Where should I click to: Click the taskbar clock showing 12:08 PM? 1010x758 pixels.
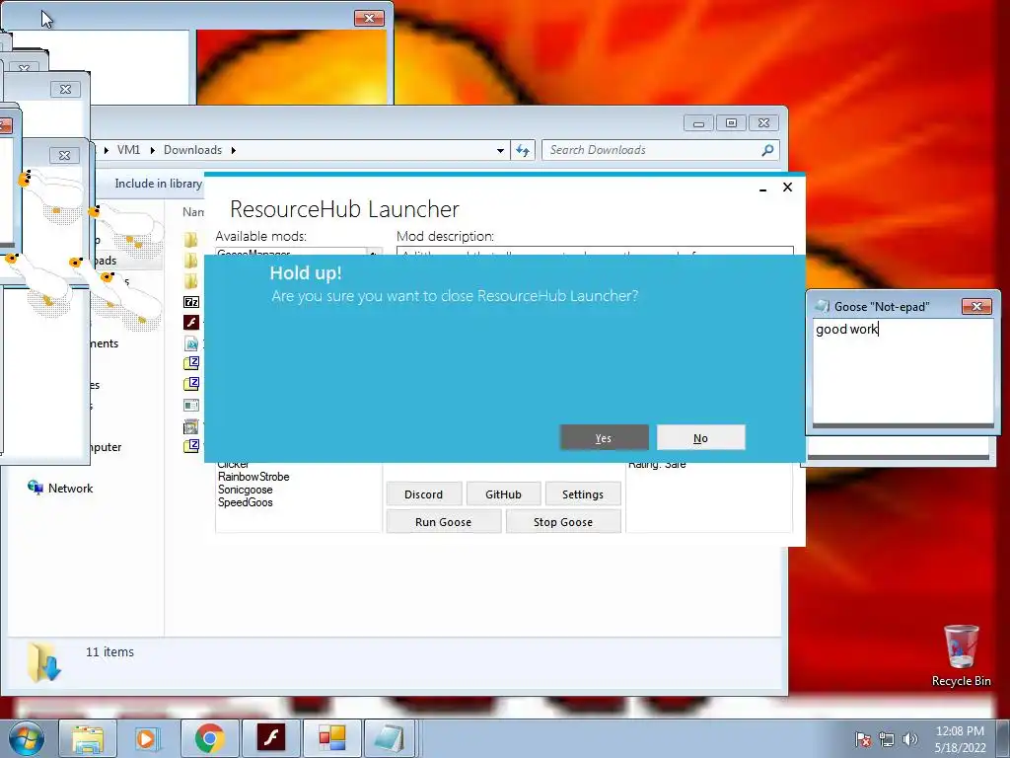point(960,739)
